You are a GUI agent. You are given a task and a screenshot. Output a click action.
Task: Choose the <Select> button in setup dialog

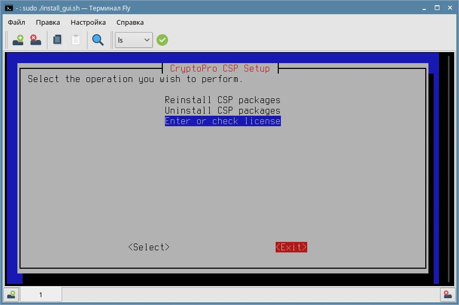(149, 247)
